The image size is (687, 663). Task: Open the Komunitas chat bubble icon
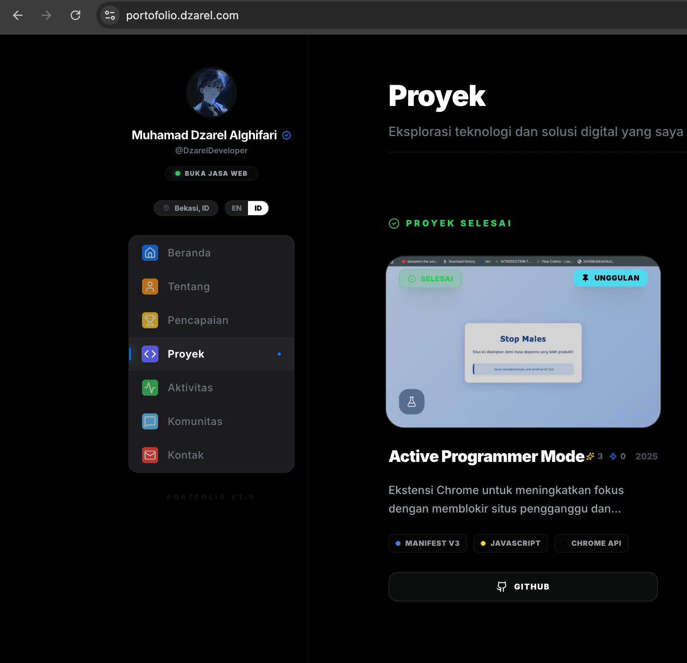pyautogui.click(x=150, y=421)
